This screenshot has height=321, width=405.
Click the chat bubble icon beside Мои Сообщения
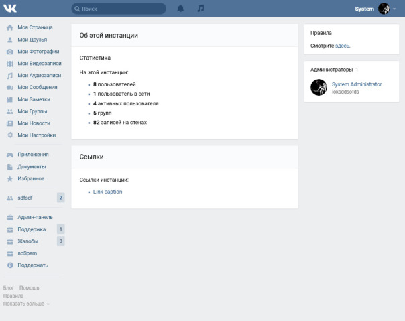pos(10,88)
